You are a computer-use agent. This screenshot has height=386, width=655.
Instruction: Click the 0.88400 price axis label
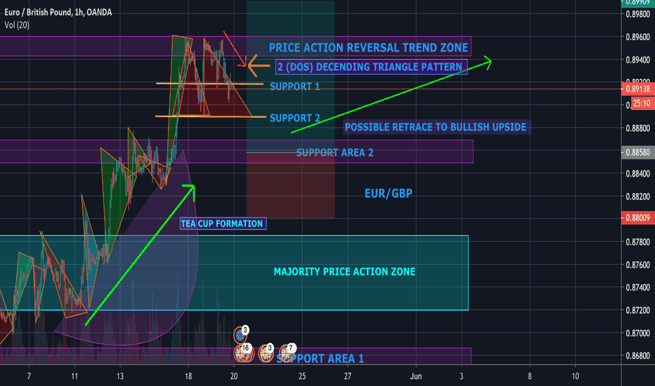click(637, 173)
